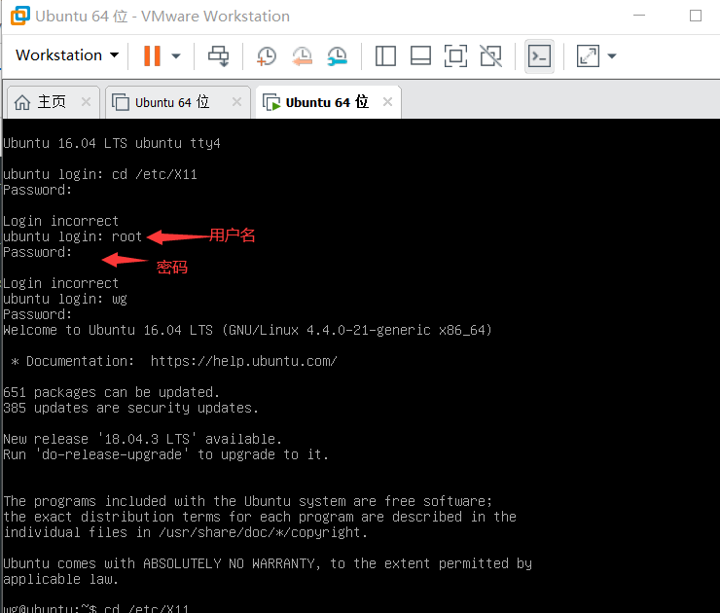Click the 'ubuntu login: wg' line
This screenshot has height=613, width=720.
(65, 300)
